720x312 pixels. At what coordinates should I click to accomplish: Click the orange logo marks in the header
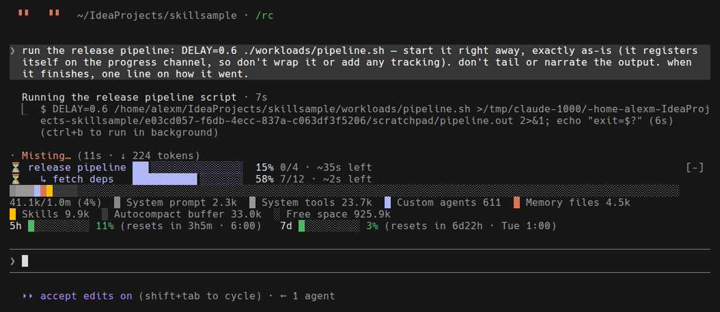[x=38, y=13]
